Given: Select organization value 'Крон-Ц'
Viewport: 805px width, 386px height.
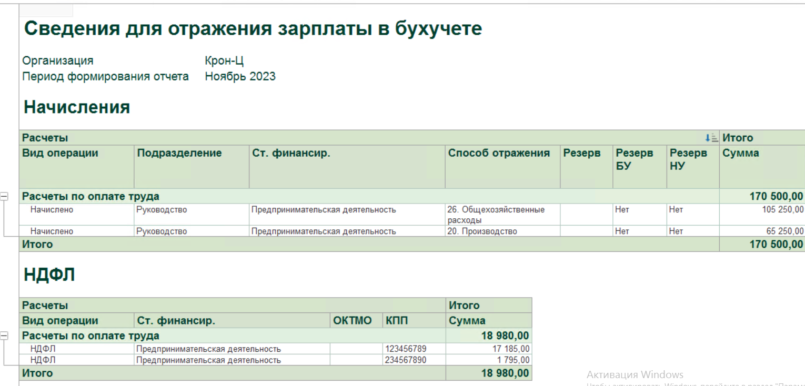Looking at the screenshot, I should (x=224, y=60).
